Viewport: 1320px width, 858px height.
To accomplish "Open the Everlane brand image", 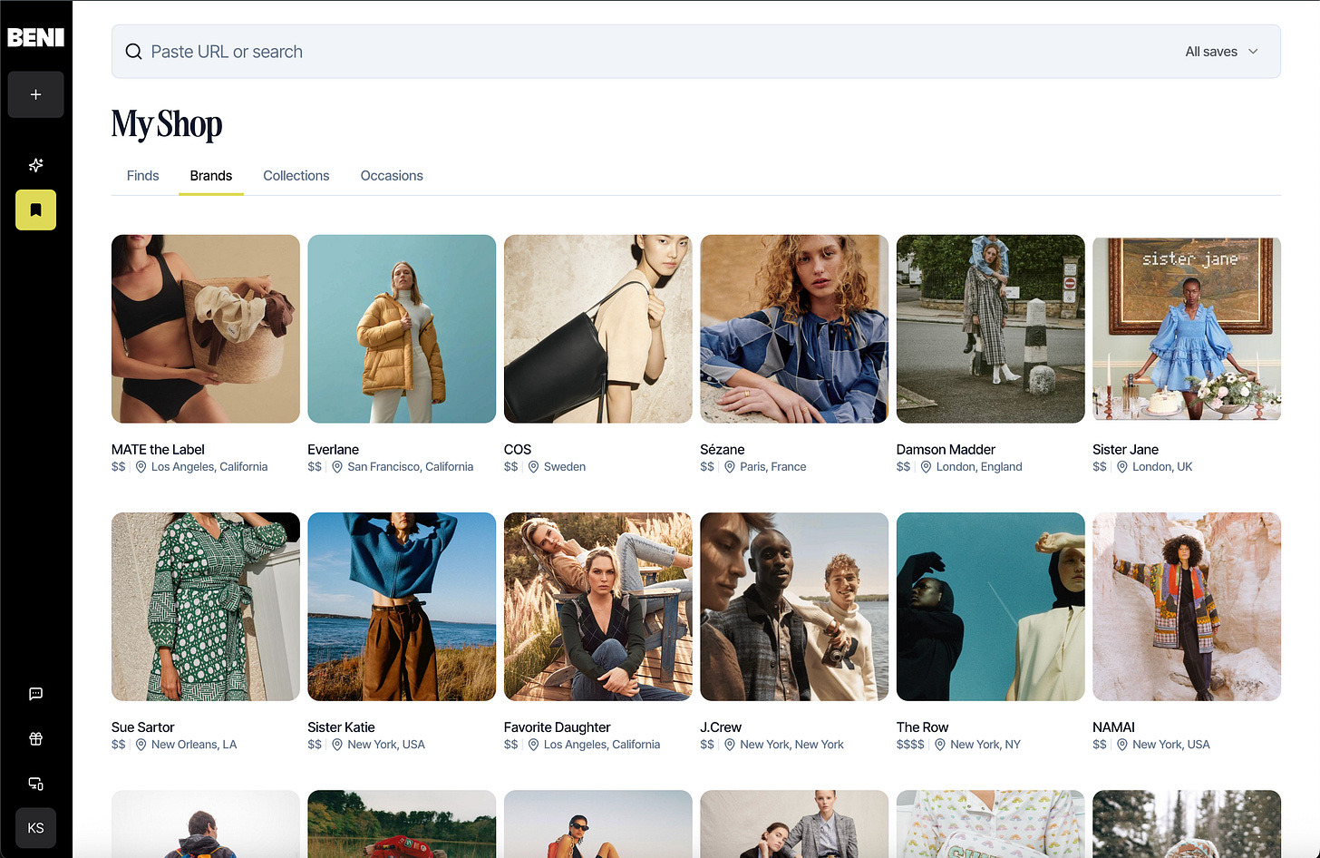I will [402, 329].
